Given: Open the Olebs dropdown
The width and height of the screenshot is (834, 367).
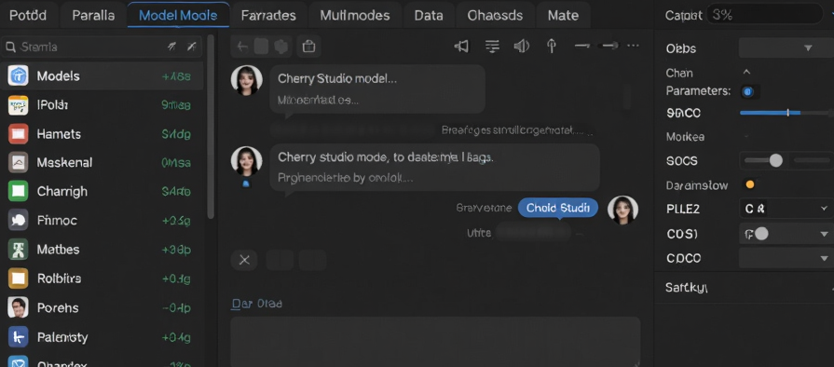Looking at the screenshot, I should [786, 48].
